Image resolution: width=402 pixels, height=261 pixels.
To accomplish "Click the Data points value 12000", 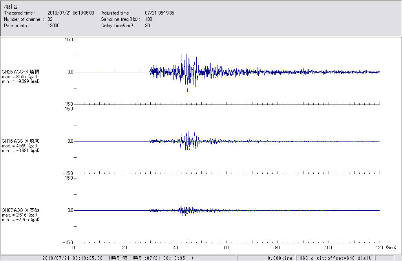I will [x=53, y=26].
